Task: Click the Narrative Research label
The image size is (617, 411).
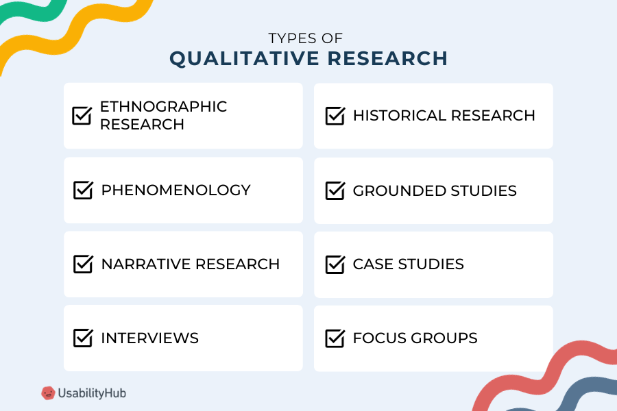Action: pyautogui.click(x=191, y=264)
